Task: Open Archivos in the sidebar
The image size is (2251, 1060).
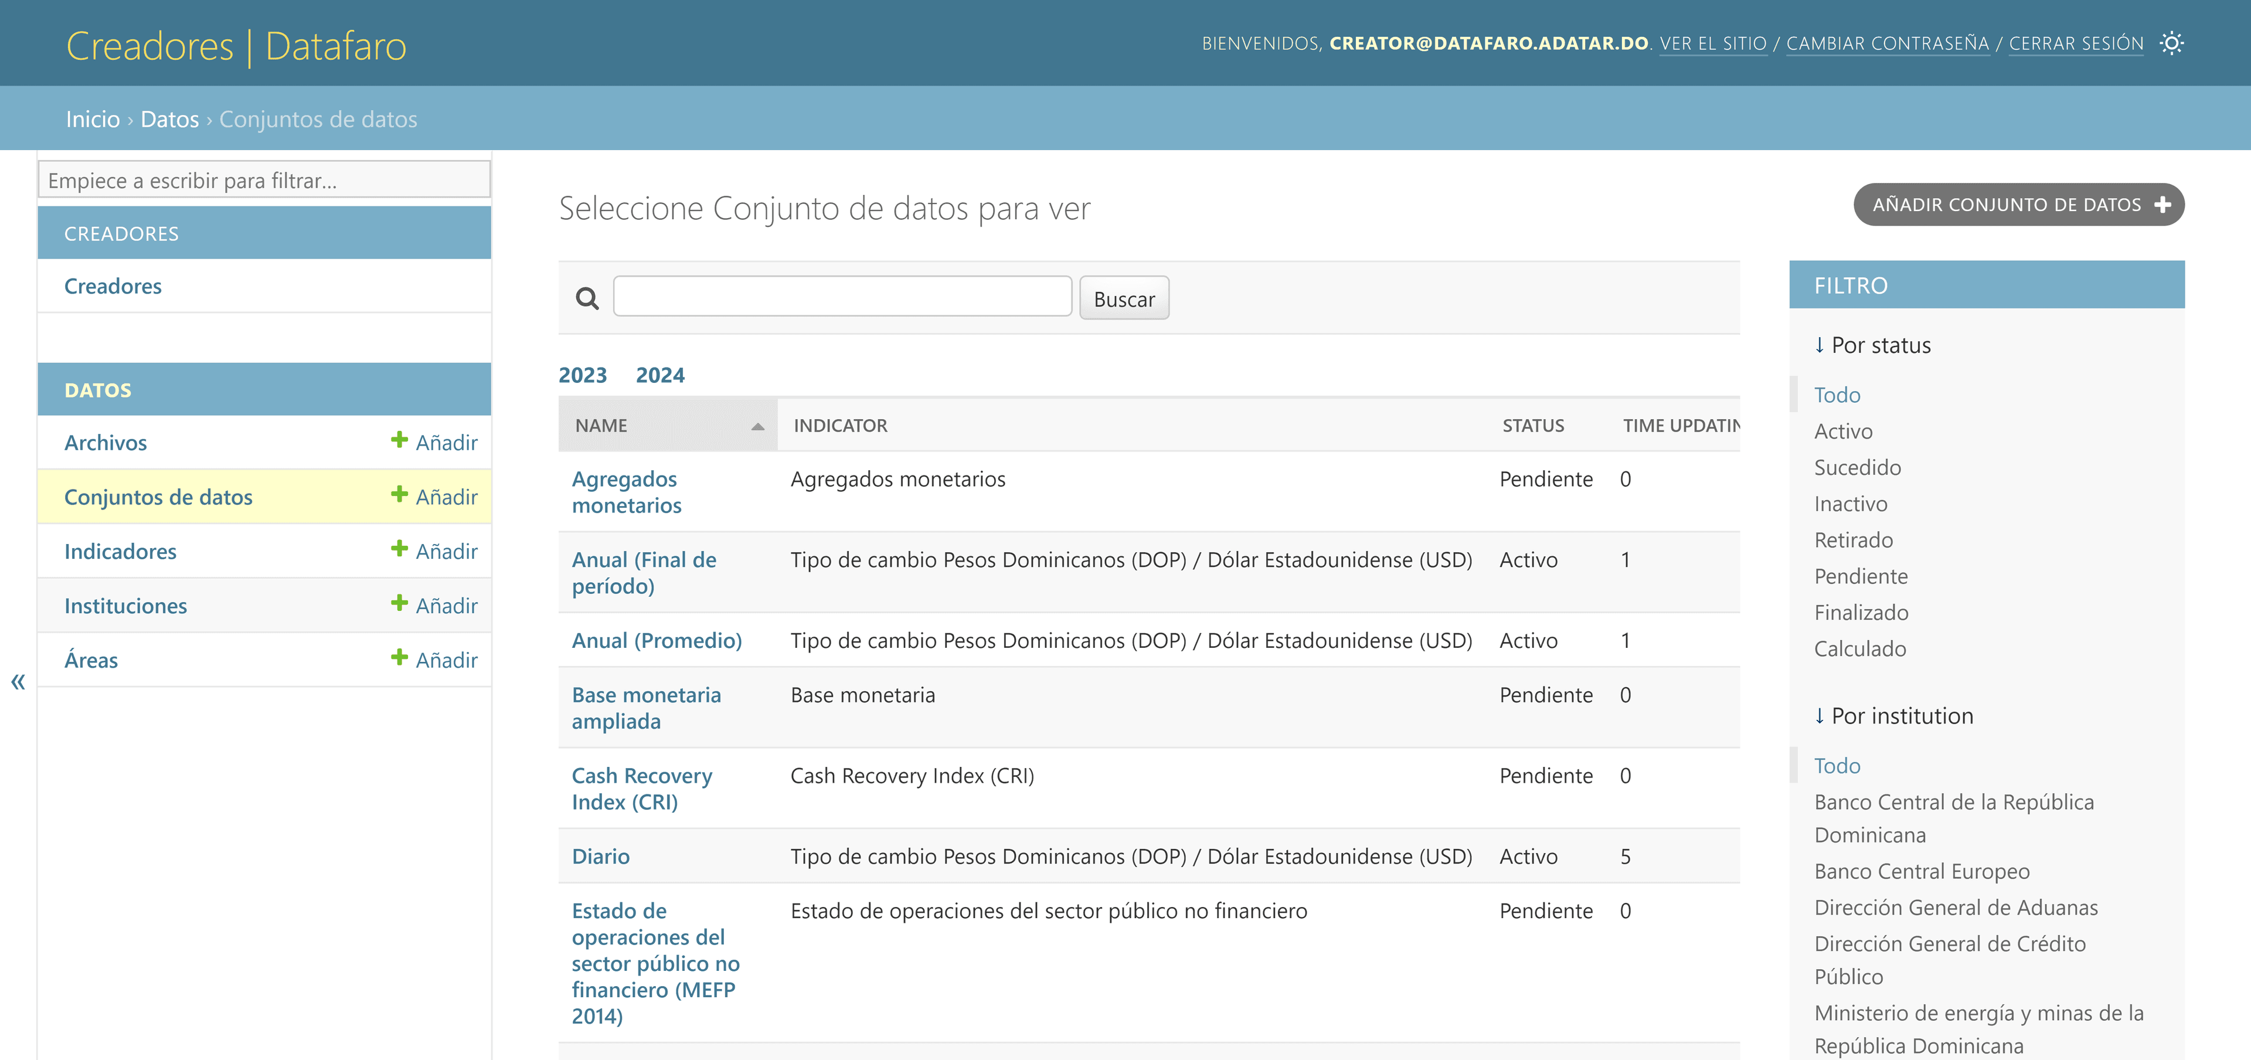Action: [105, 442]
